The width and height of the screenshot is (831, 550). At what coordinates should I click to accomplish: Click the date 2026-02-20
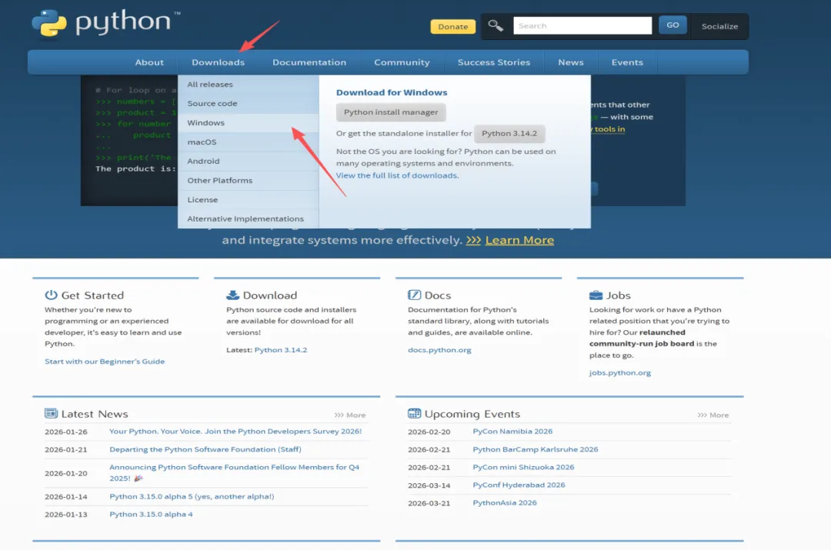(x=429, y=432)
